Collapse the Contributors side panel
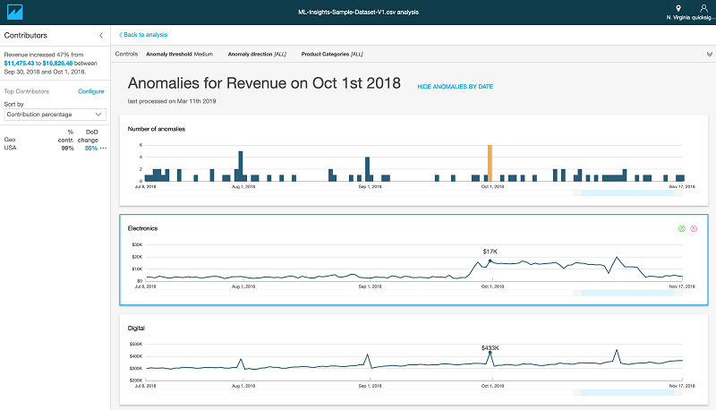The height and width of the screenshot is (410, 716). [x=101, y=35]
